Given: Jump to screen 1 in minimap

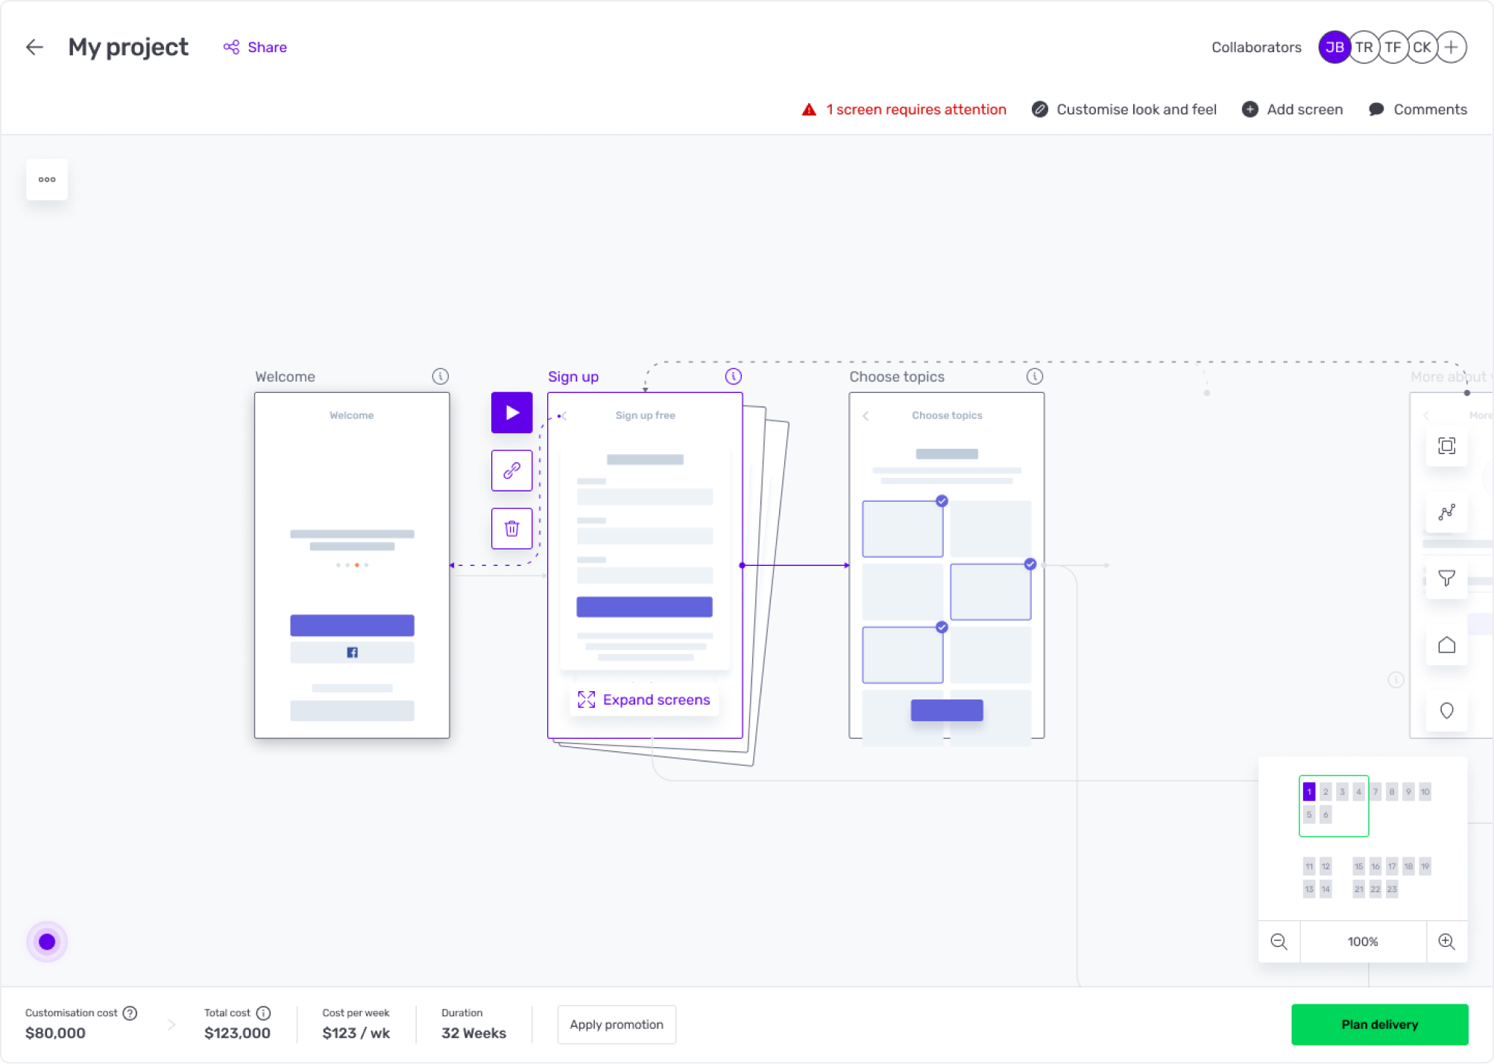Looking at the screenshot, I should coord(1308,791).
